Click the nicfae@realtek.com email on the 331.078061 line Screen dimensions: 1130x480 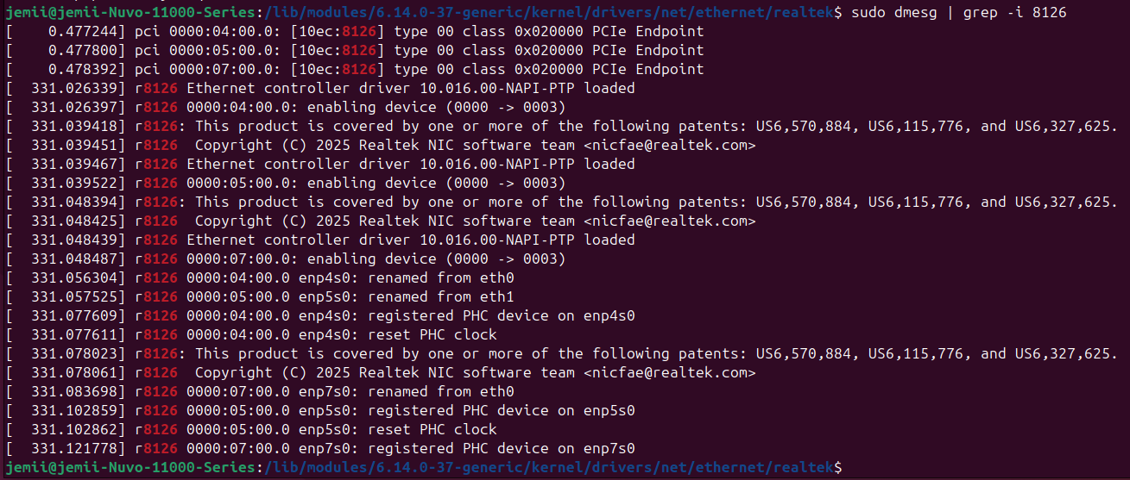pos(669,372)
